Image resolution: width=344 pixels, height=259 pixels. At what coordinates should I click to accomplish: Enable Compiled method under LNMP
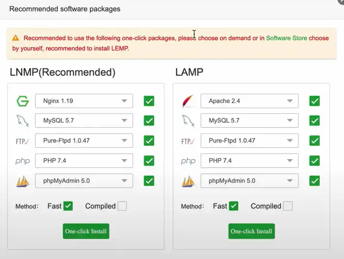[122, 206]
